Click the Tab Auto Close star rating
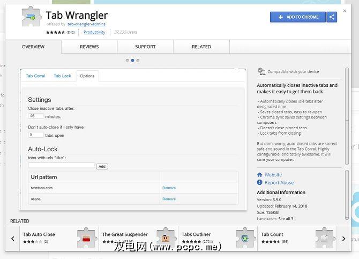This screenshot has height=259, width=359. click(33, 242)
